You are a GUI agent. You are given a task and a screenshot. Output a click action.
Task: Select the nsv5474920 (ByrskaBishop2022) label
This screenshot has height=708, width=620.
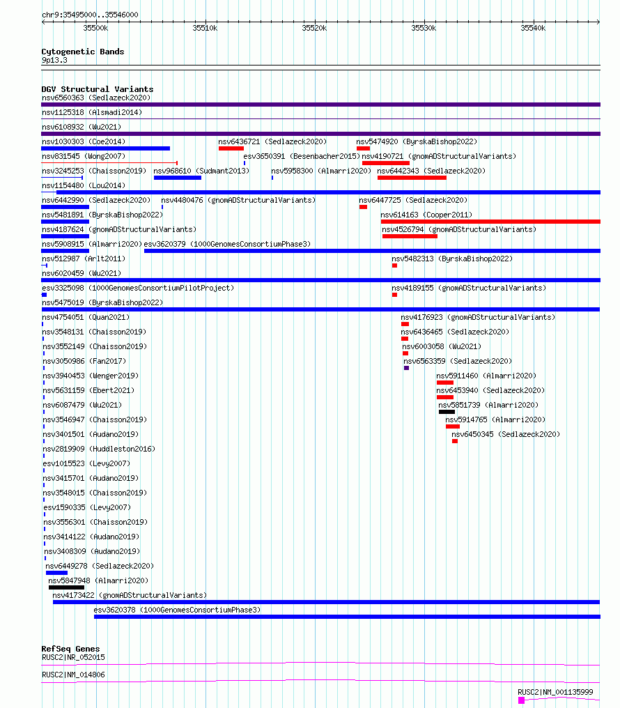[x=417, y=141]
